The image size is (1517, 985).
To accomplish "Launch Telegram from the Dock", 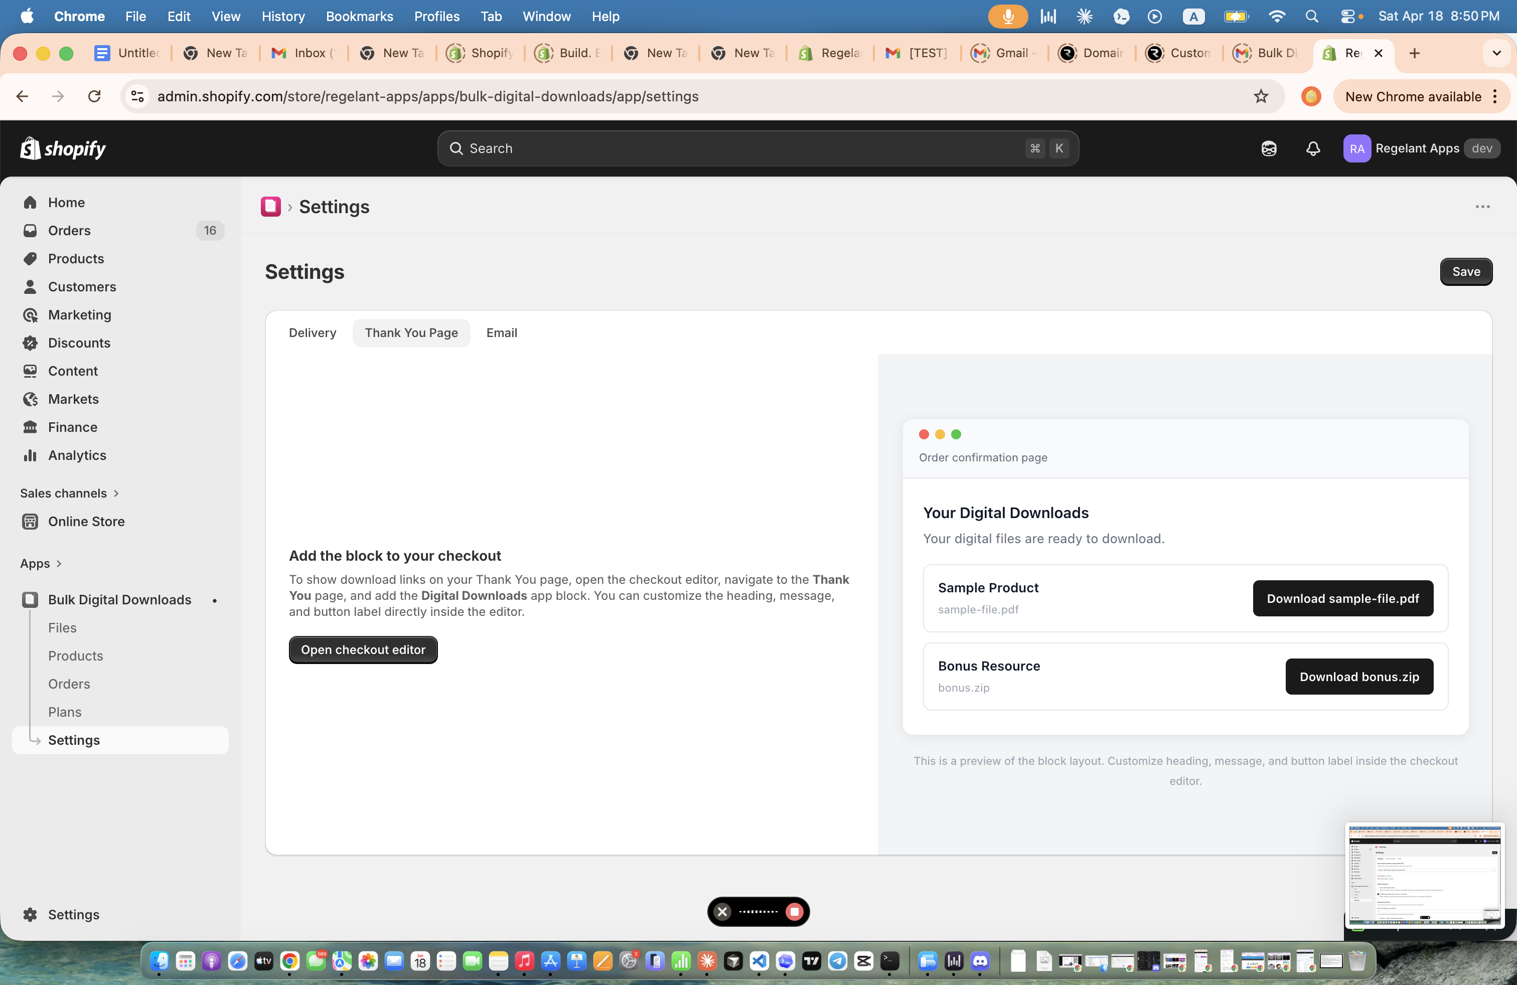I will [838, 962].
